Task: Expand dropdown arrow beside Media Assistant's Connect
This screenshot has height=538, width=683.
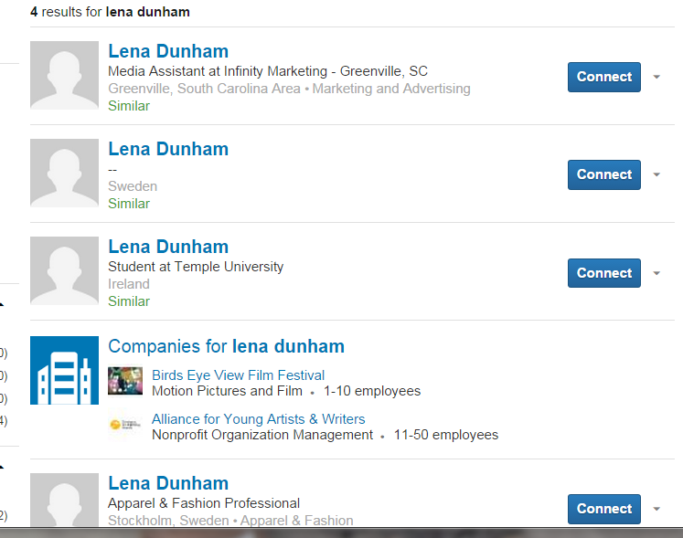Action: 656,77
